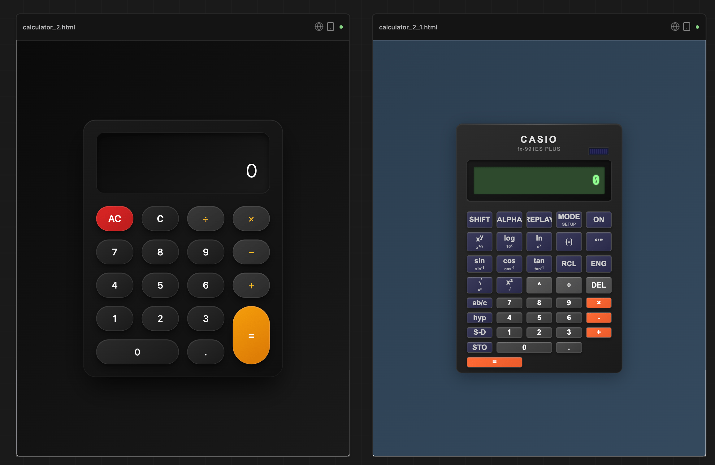Click the wide 0 key on left calculator
715x465 pixels.
click(137, 352)
